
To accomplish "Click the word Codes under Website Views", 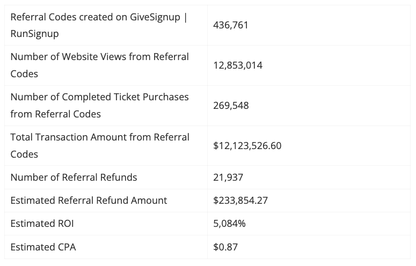I will 24,74.
